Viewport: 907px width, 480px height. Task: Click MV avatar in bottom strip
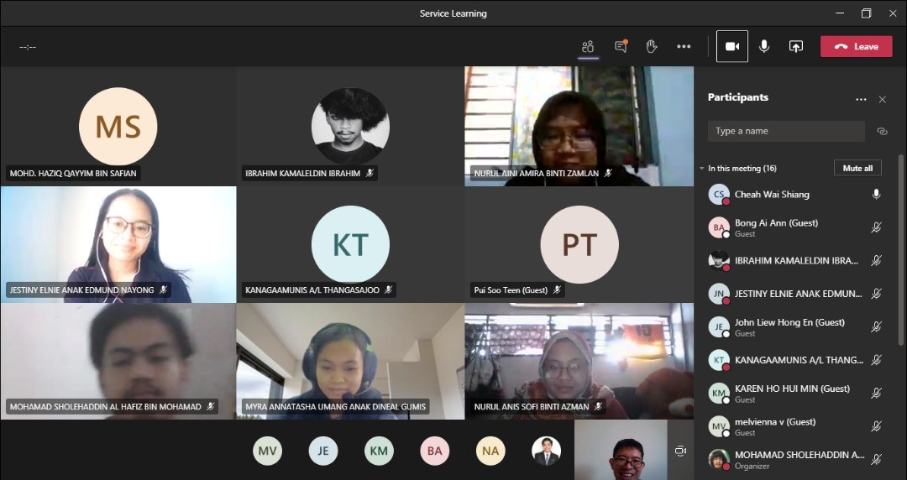point(267,451)
